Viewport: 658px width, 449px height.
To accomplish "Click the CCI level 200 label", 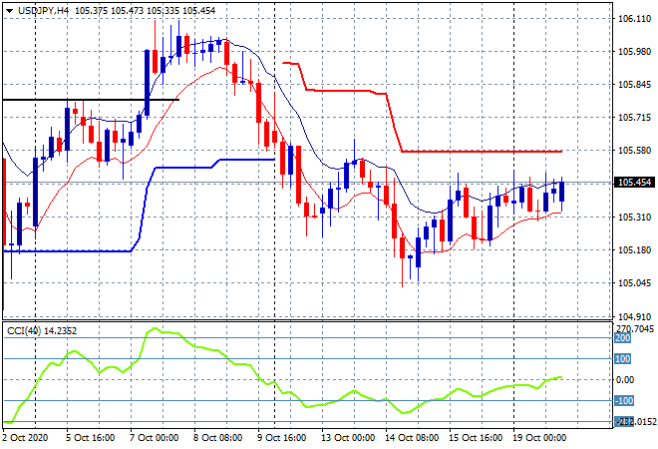I will [623, 338].
